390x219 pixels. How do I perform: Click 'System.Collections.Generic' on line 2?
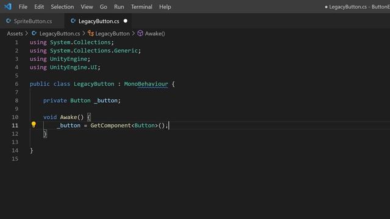(x=94, y=50)
